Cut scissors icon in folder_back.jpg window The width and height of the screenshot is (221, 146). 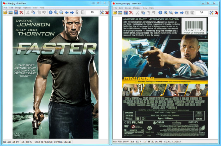[x=138, y=12]
